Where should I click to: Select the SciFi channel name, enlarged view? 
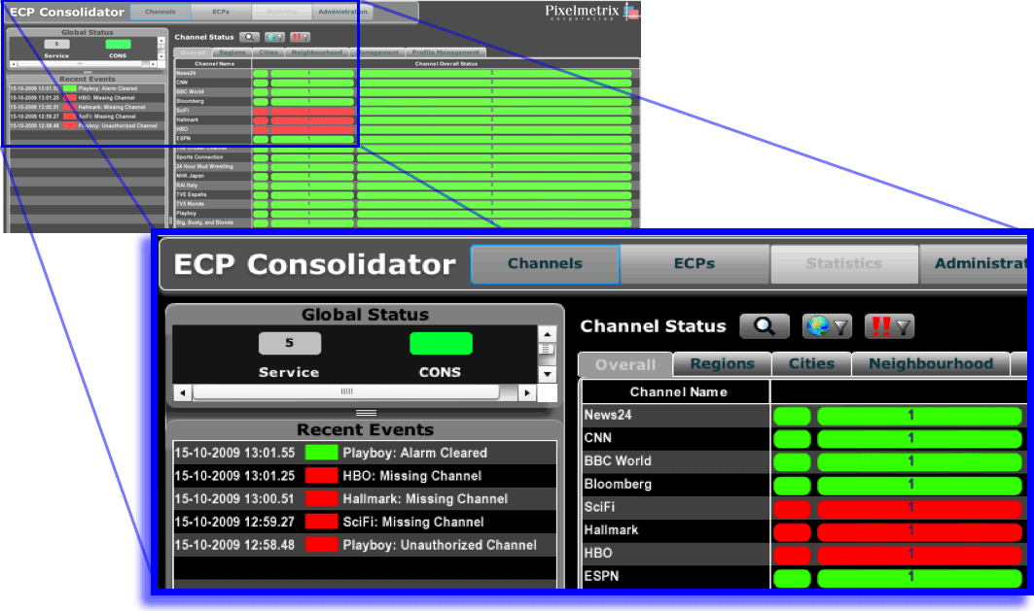pos(599,508)
